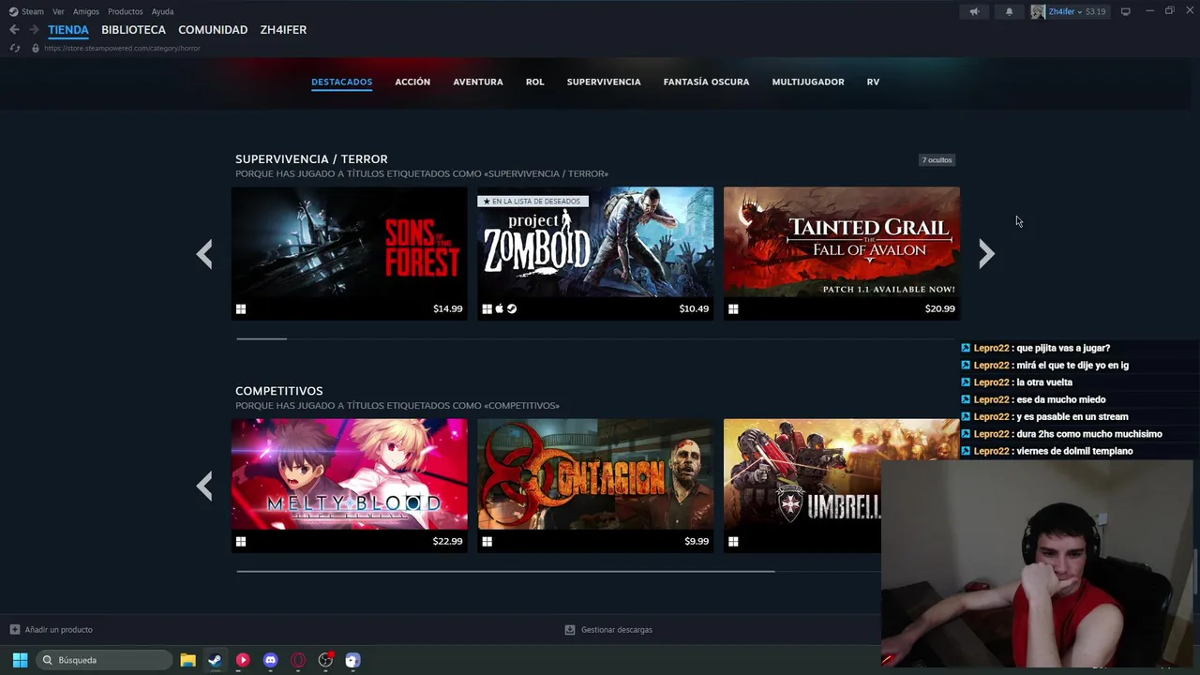Open the Amigos menu
The height and width of the screenshot is (675, 1200).
pos(86,11)
